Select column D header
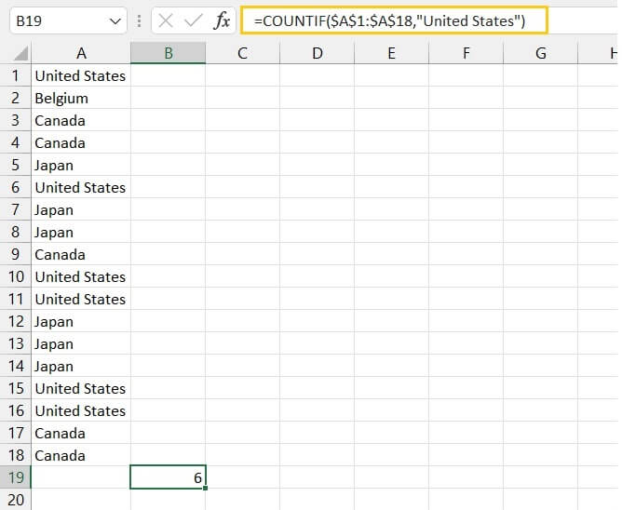 tap(317, 54)
